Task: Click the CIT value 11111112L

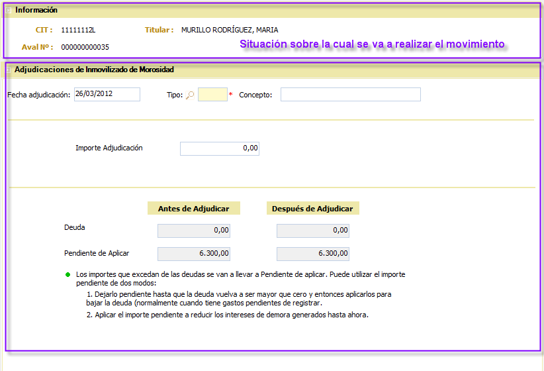Action: 78,30
